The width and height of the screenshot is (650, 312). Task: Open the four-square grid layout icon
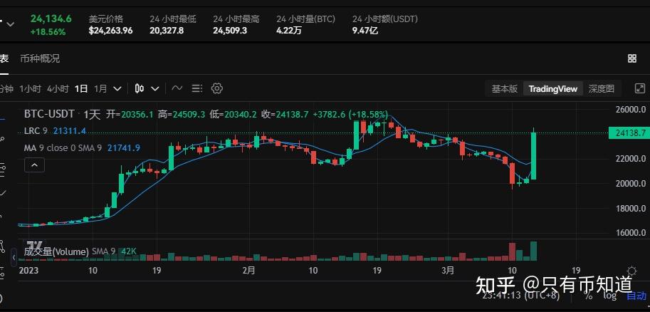[x=632, y=58]
